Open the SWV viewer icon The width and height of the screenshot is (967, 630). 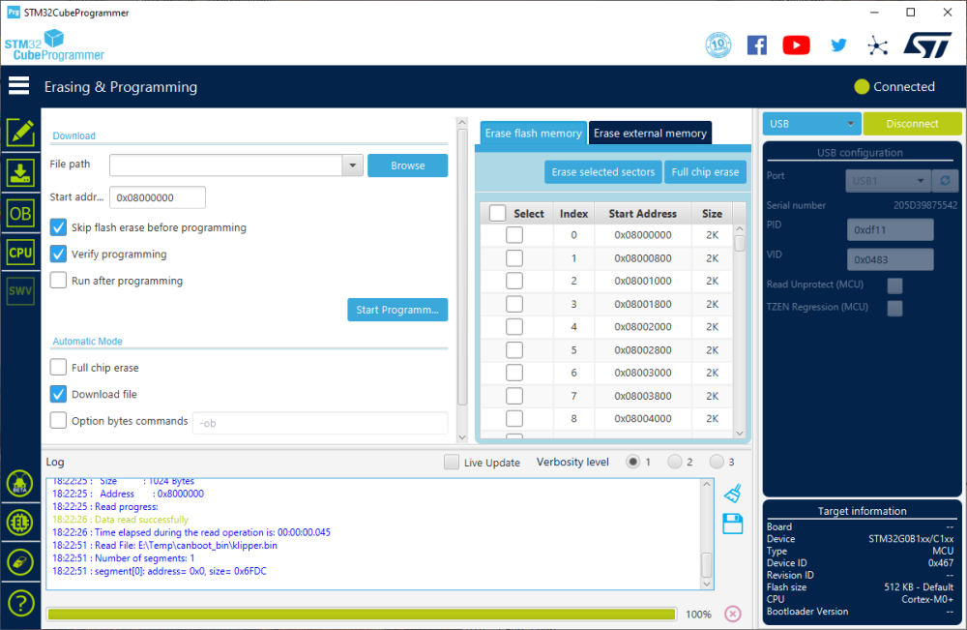20,290
